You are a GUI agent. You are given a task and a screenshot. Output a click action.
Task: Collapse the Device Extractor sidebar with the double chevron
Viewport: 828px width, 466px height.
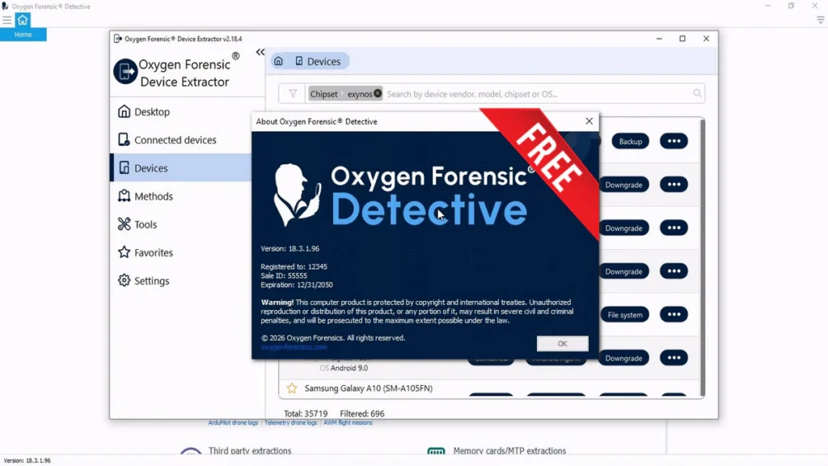(260, 53)
